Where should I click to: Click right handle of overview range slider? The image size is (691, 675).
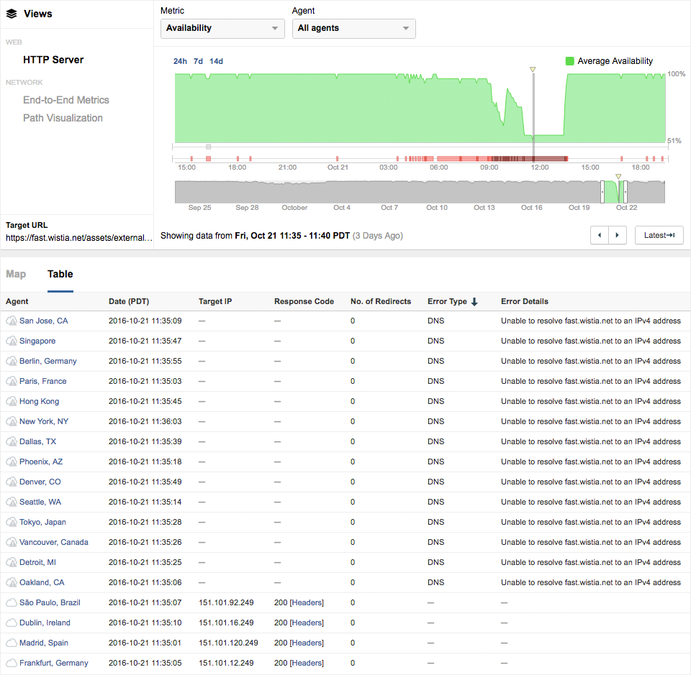(x=625, y=192)
